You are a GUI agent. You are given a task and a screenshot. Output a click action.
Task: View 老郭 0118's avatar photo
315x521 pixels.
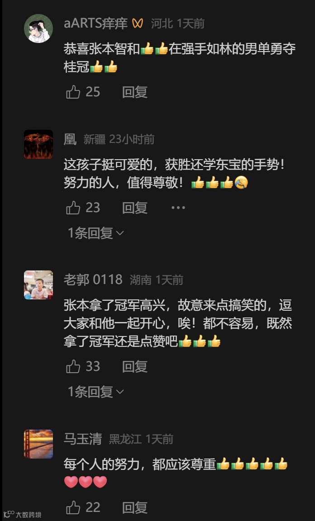(38, 285)
